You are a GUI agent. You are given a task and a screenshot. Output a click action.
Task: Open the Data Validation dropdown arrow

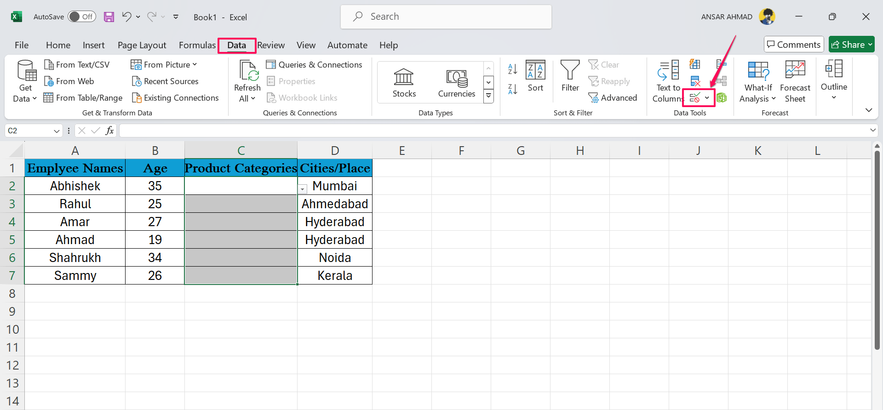pos(707,97)
